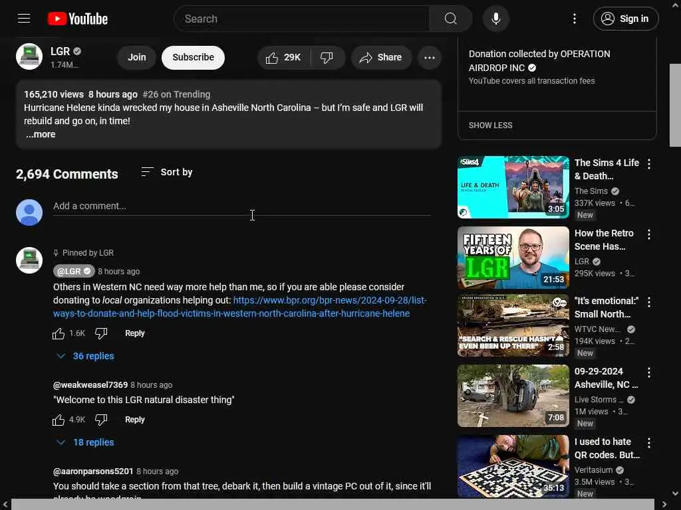Open Fifteen Years of LGR thumbnail
This screenshot has width=681, height=510.
513,258
